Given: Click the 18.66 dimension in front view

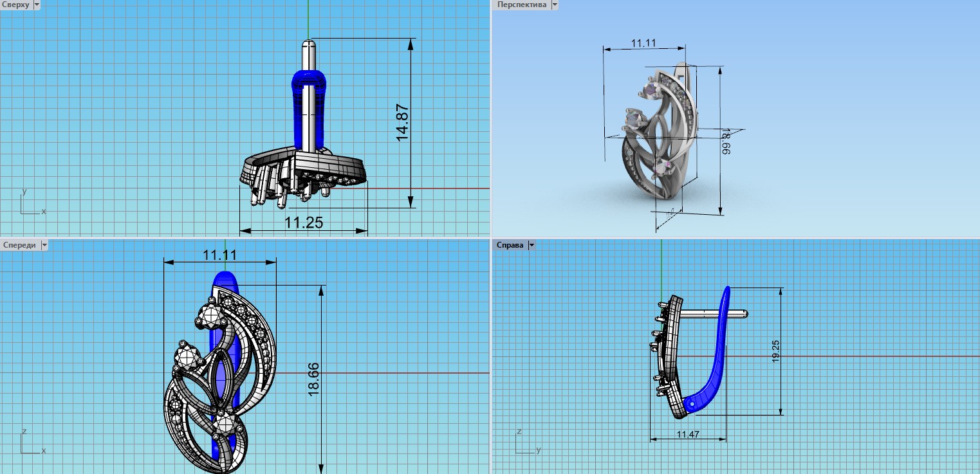Looking at the screenshot, I should click(314, 379).
